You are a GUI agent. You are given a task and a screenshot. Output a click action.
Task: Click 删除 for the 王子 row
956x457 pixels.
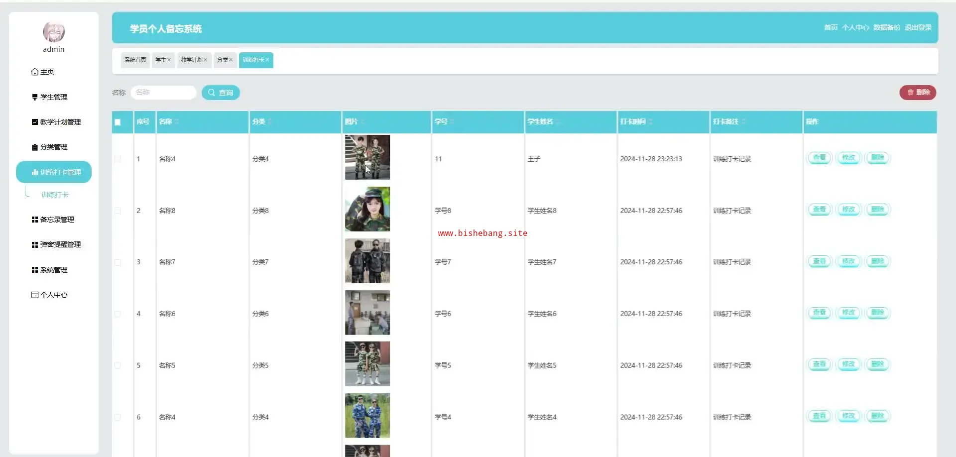click(x=878, y=158)
